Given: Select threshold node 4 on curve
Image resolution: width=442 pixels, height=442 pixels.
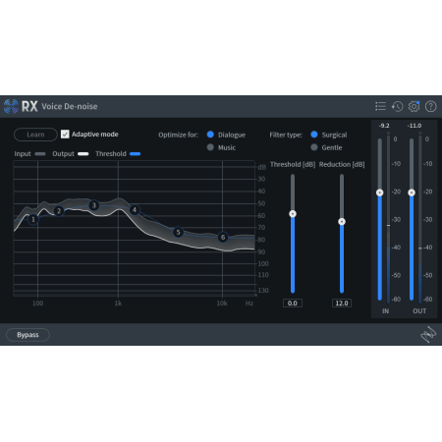Looking at the screenshot, I should pyautogui.click(x=135, y=210).
